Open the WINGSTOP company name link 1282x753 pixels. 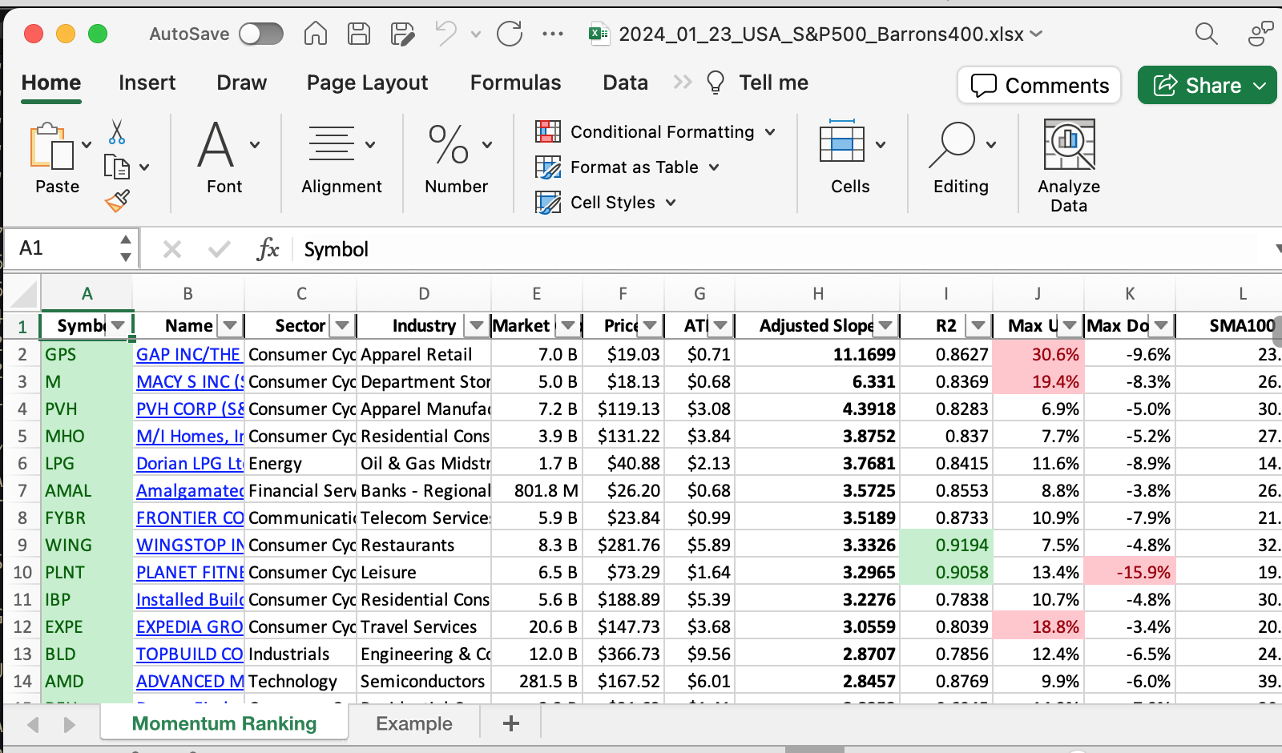click(x=189, y=545)
